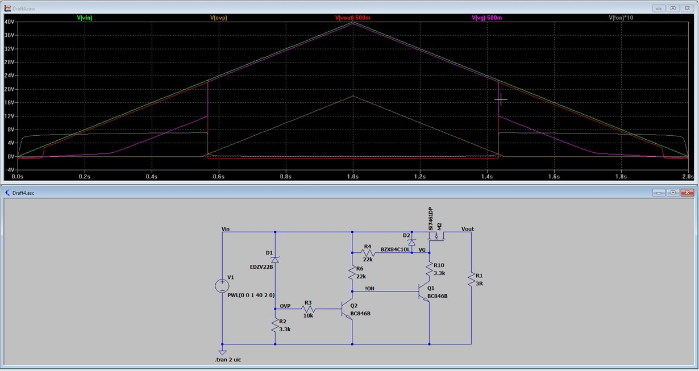Image resolution: width=699 pixels, height=371 pixels.
Task: Click the 0.2s time axis label
Action: pos(84,177)
